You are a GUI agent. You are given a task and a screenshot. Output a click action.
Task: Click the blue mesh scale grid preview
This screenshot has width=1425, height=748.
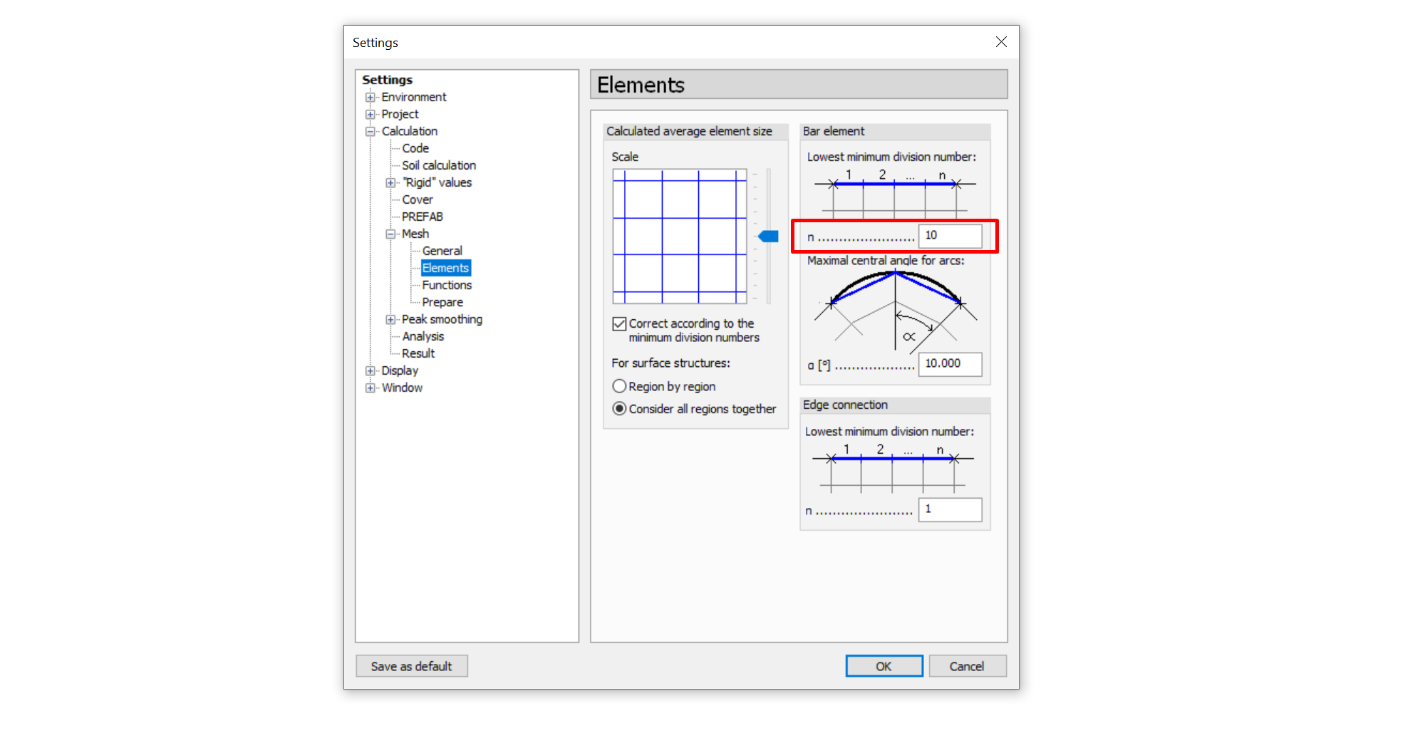click(x=679, y=237)
